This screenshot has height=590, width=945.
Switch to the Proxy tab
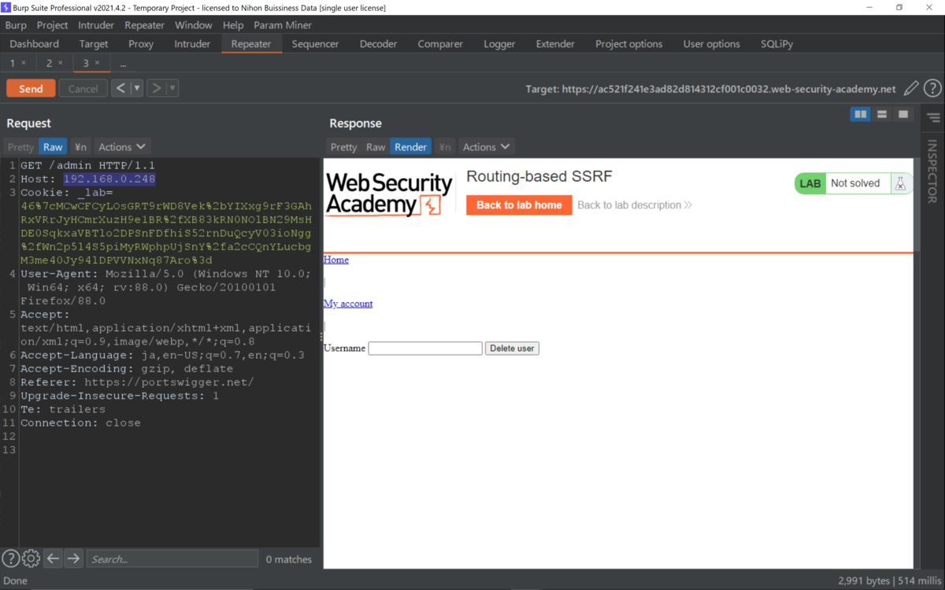point(141,44)
